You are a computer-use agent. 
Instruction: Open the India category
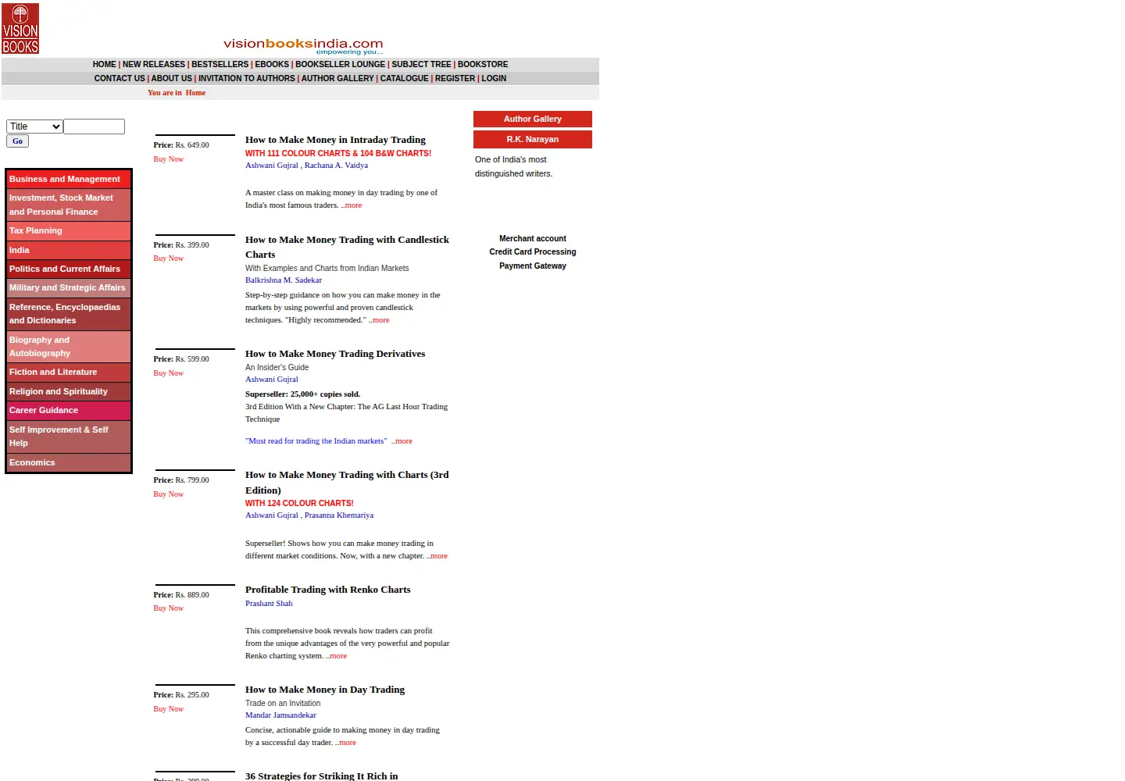(x=69, y=251)
